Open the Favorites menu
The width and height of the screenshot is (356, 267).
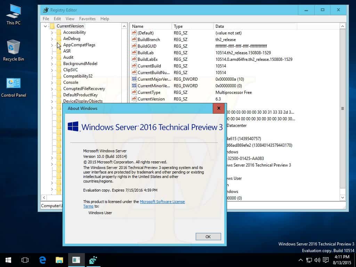(x=87, y=19)
